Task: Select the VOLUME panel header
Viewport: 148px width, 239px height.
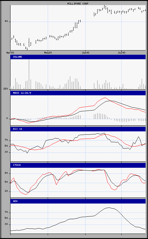Action: [78, 57]
